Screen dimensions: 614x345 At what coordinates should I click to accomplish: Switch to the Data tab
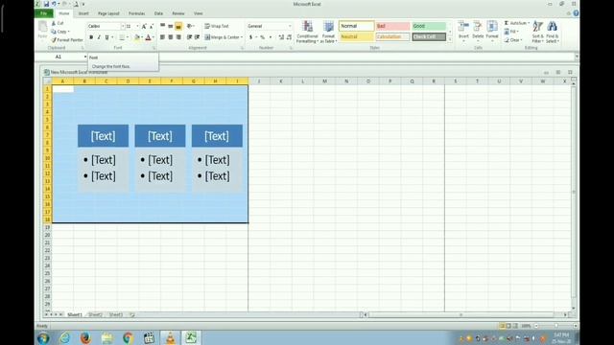click(158, 13)
